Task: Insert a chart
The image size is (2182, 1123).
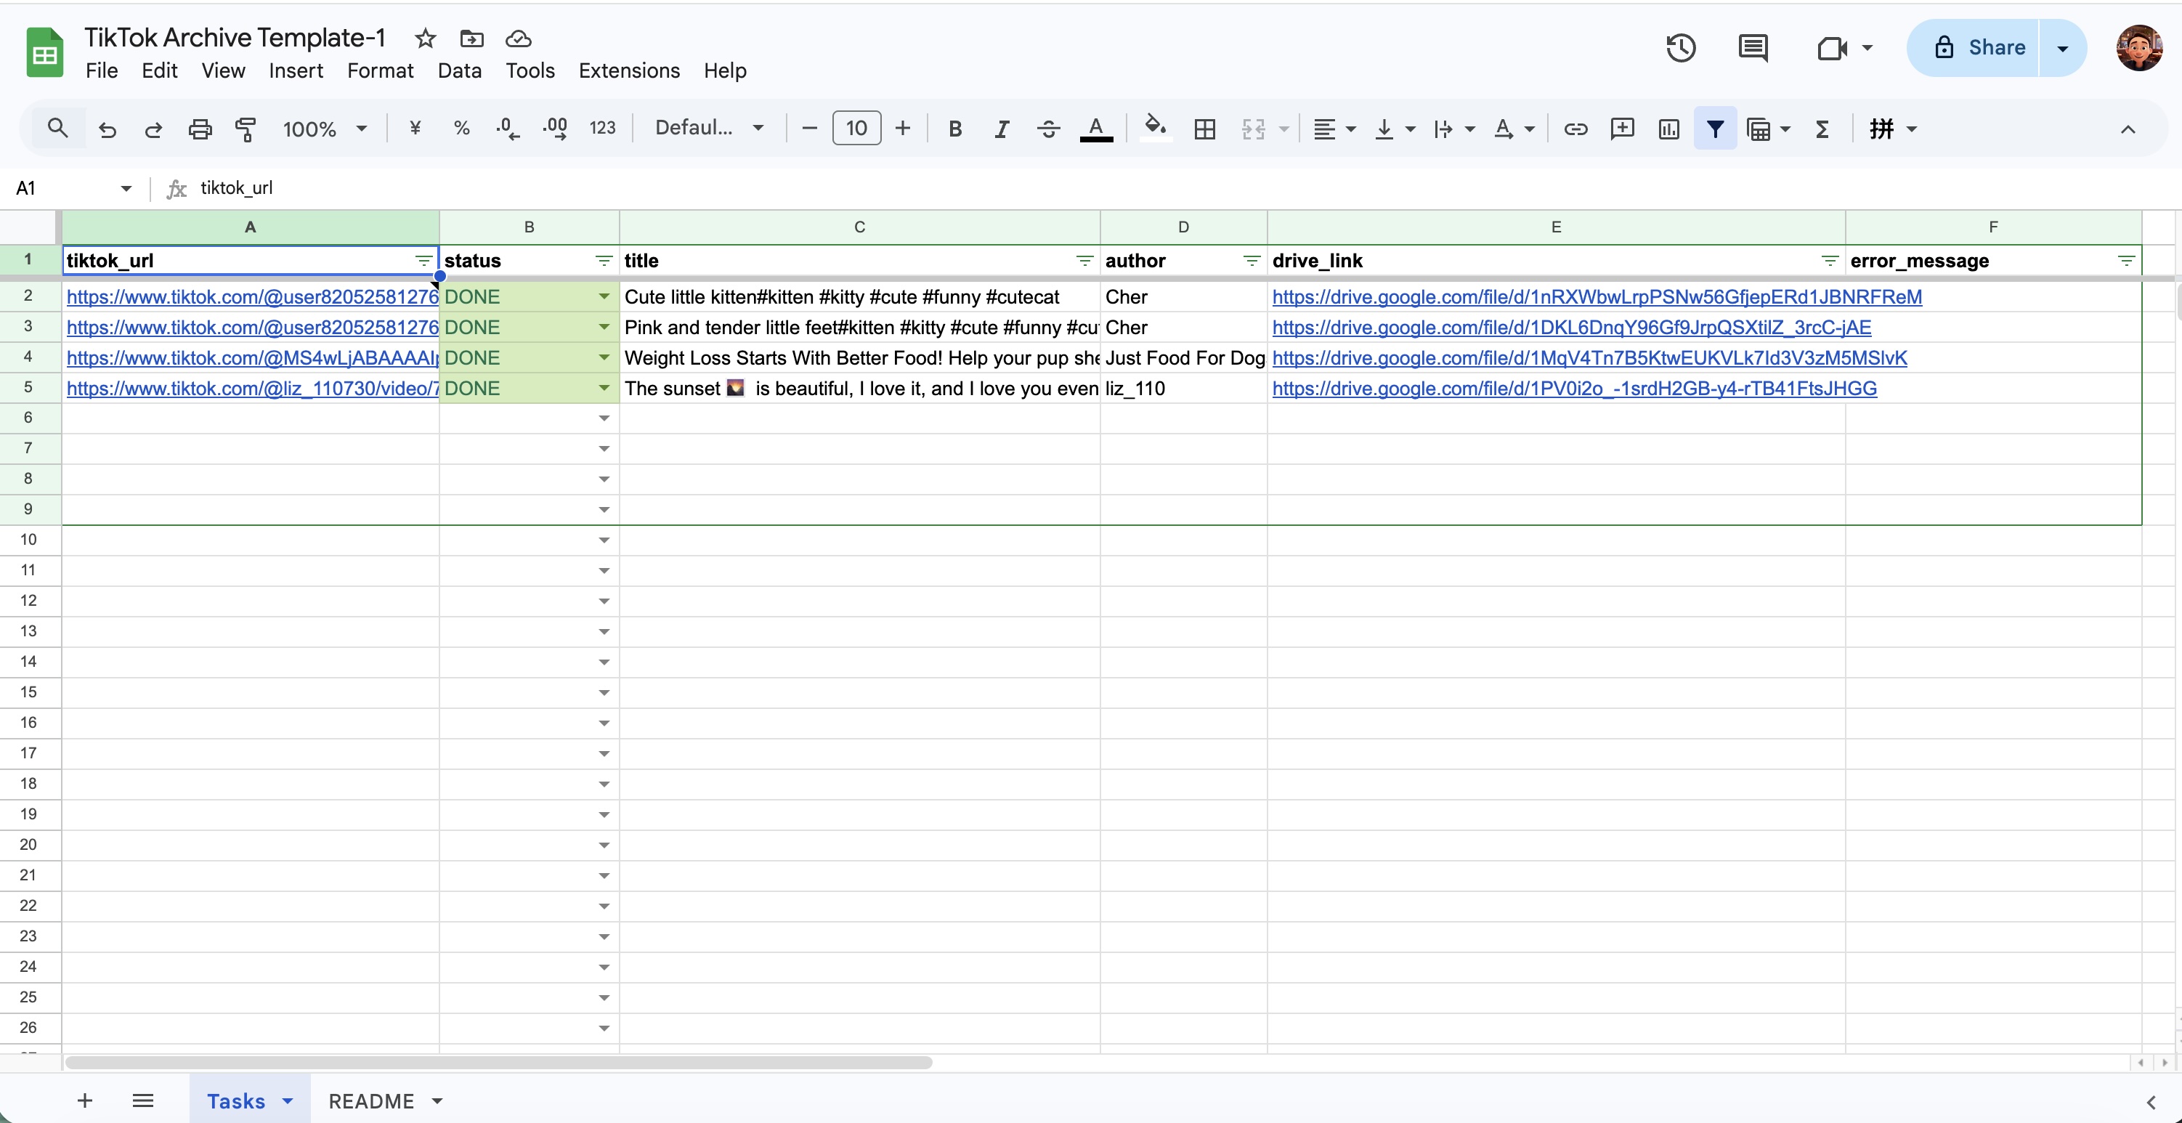Action: (1668, 129)
